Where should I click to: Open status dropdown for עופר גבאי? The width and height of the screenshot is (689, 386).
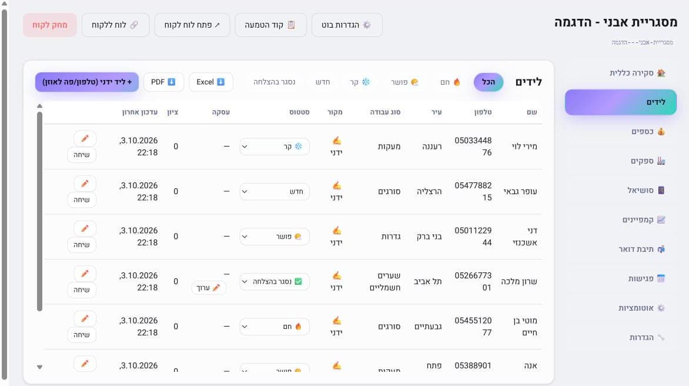coord(274,192)
